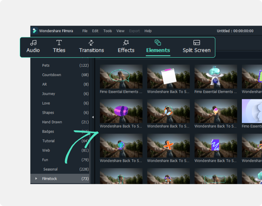Viewport: 262px width, 206px height.
Task: Select the AR category
Action: coord(44,84)
